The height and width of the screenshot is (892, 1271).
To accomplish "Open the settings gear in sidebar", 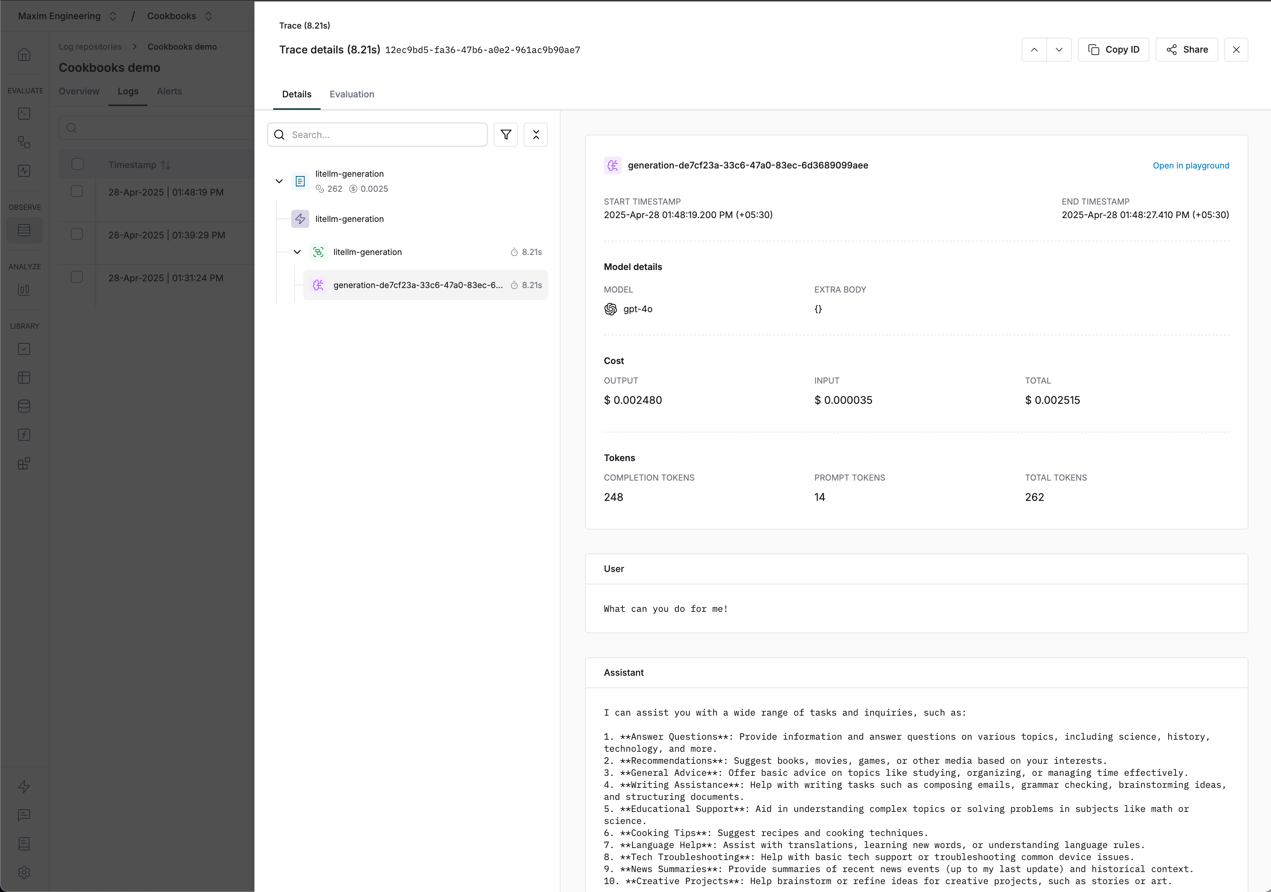I will [24, 872].
